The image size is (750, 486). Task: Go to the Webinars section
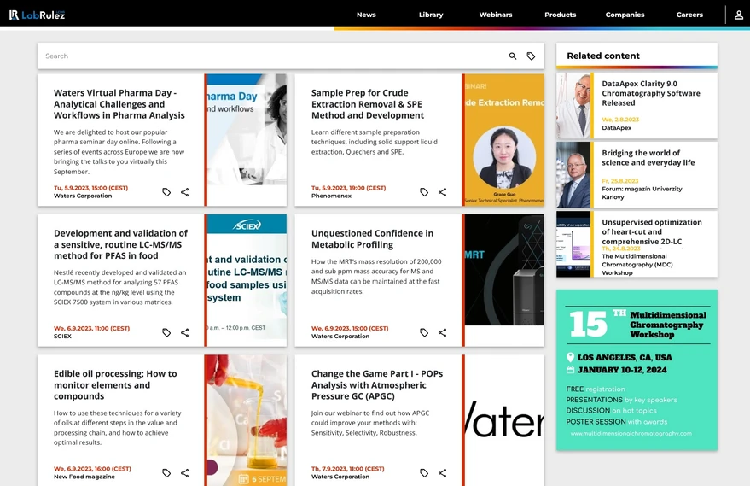click(x=496, y=15)
